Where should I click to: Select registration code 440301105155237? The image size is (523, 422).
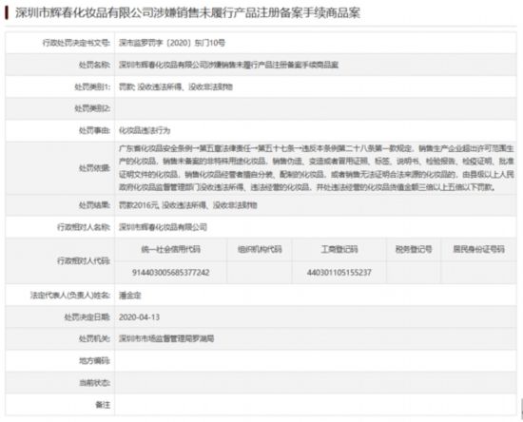pos(339,273)
